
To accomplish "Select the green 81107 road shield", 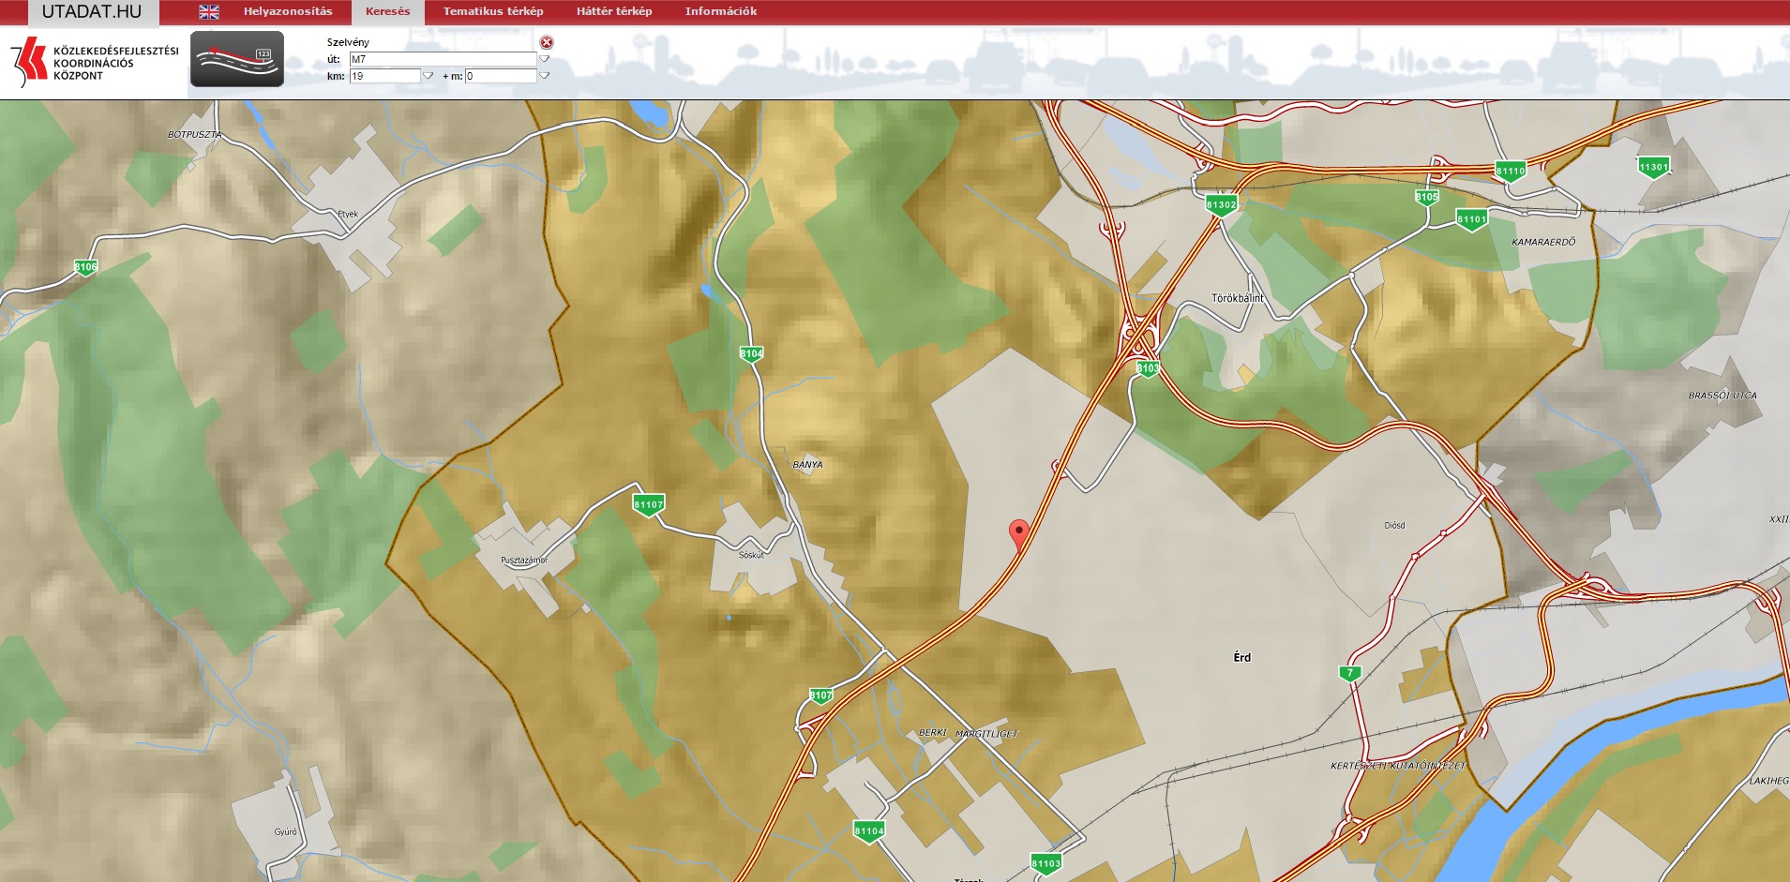I will pyautogui.click(x=648, y=504).
